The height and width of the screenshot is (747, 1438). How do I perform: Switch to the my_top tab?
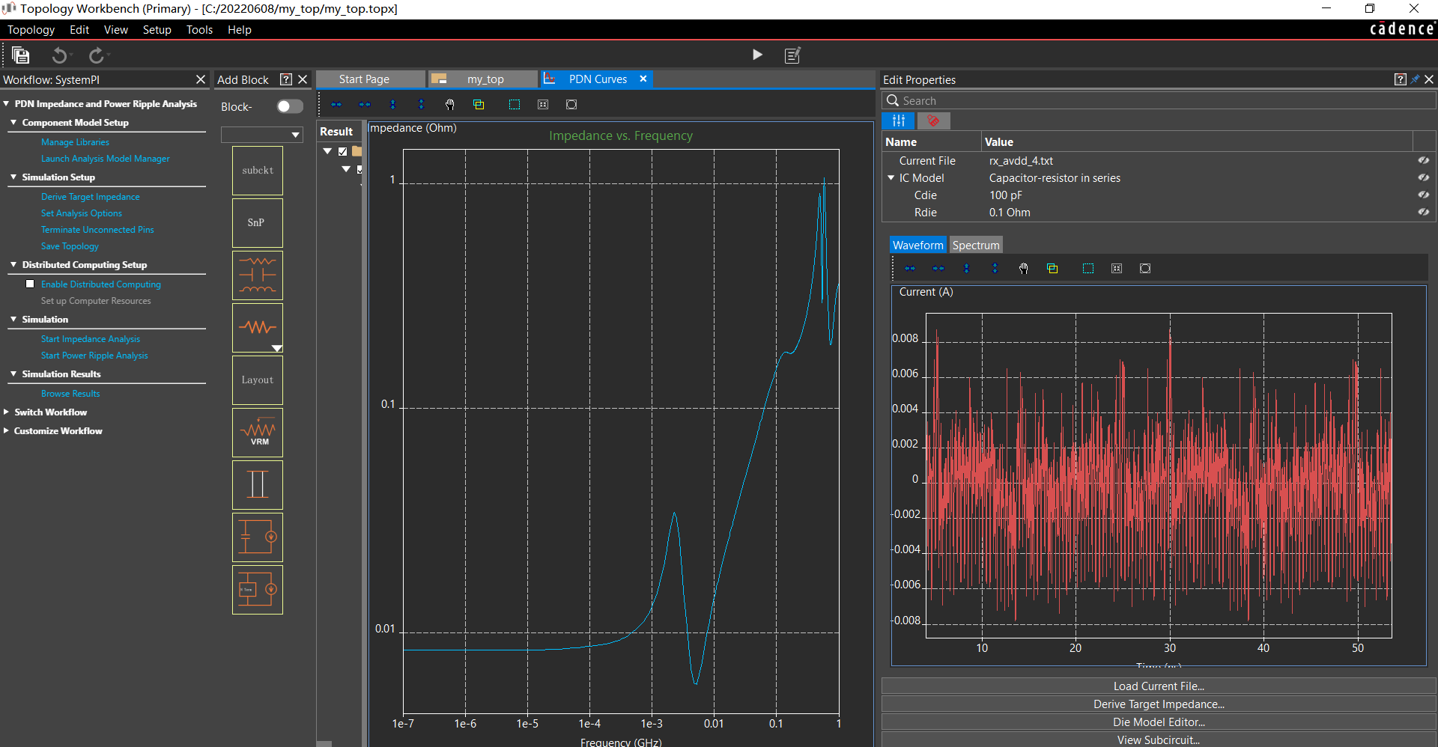tap(484, 79)
